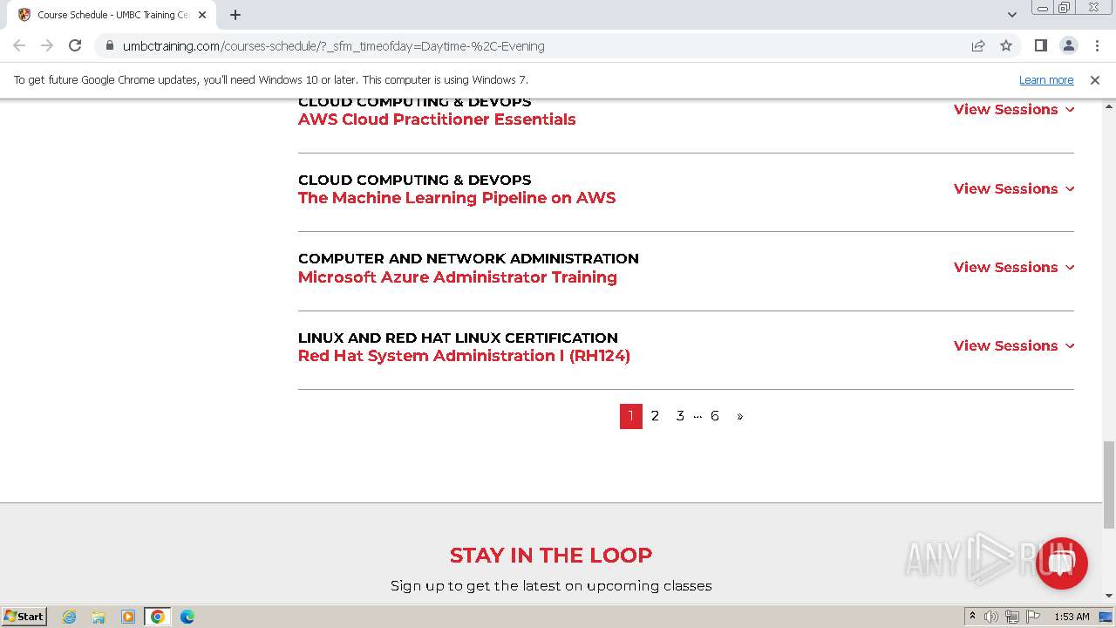This screenshot has width=1116, height=628.
Task: Open a new browser tab
Action: tap(235, 15)
